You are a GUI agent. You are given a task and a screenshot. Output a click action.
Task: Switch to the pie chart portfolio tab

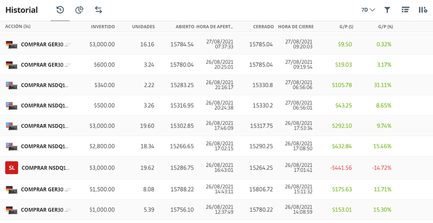point(79,10)
